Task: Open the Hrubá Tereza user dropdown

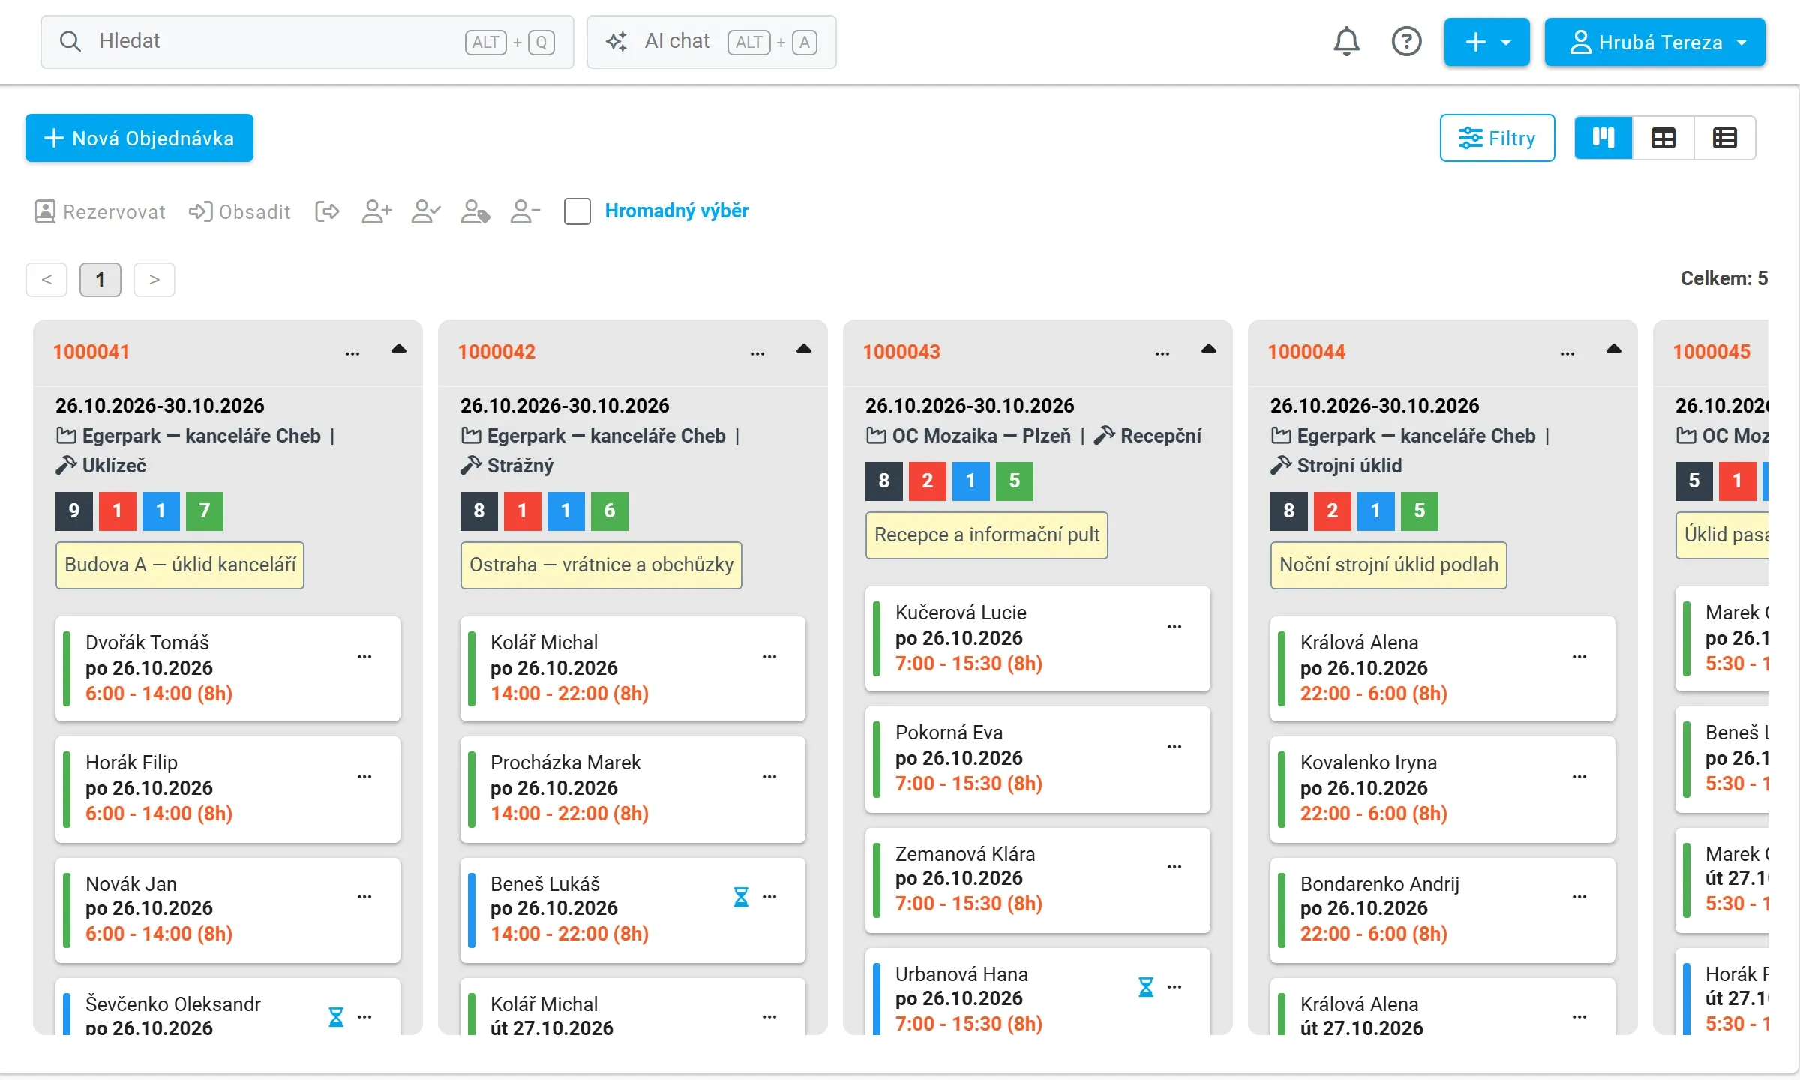Action: point(1655,42)
